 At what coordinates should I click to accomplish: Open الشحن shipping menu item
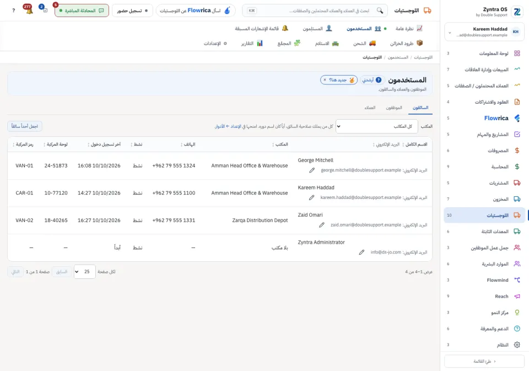(364, 43)
